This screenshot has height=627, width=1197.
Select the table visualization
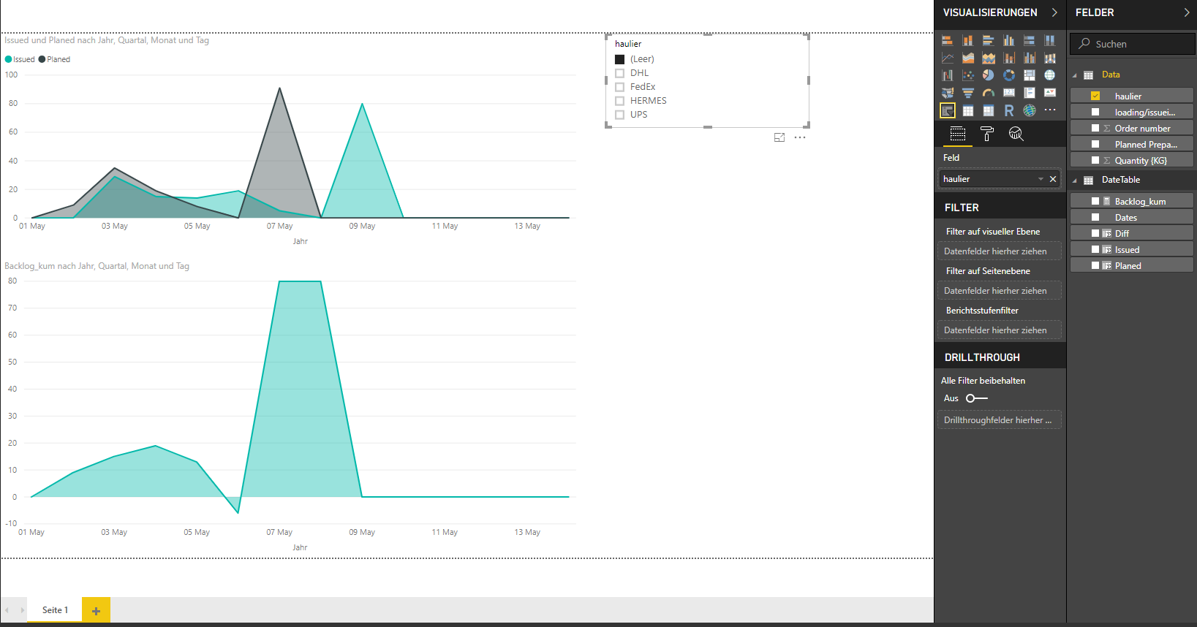968,110
